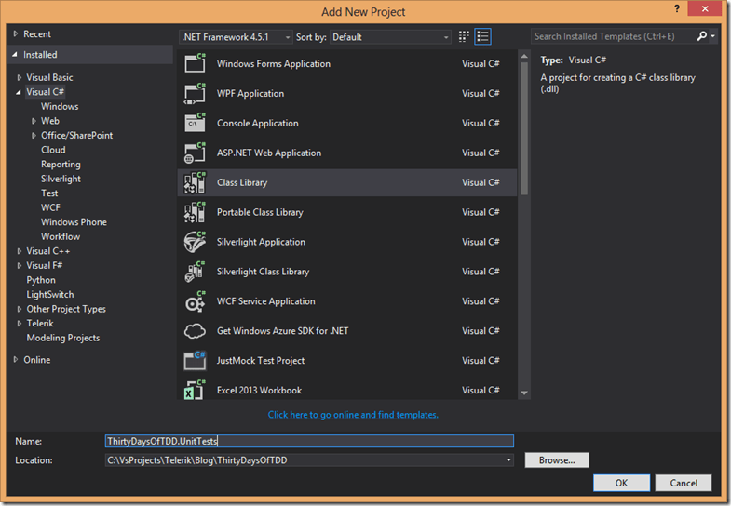Screen dimensions: 731x506
Task: Expand the Online section
Action: click(x=16, y=360)
